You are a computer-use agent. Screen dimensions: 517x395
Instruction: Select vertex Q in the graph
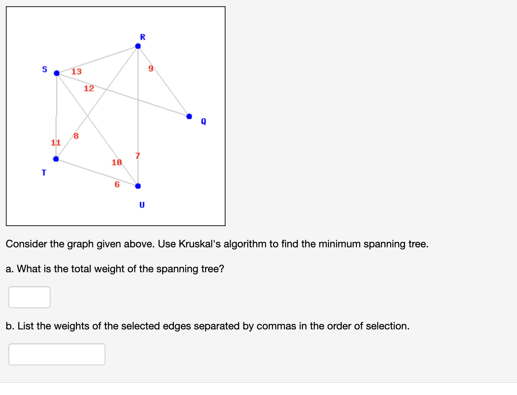tap(189, 116)
